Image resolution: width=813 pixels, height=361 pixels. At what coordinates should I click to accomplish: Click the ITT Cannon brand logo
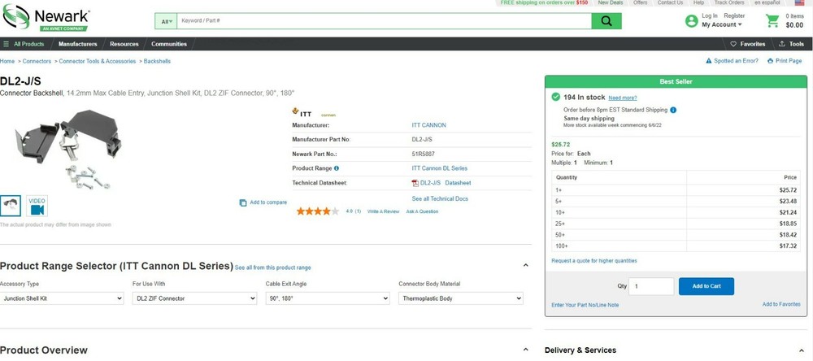(314, 112)
